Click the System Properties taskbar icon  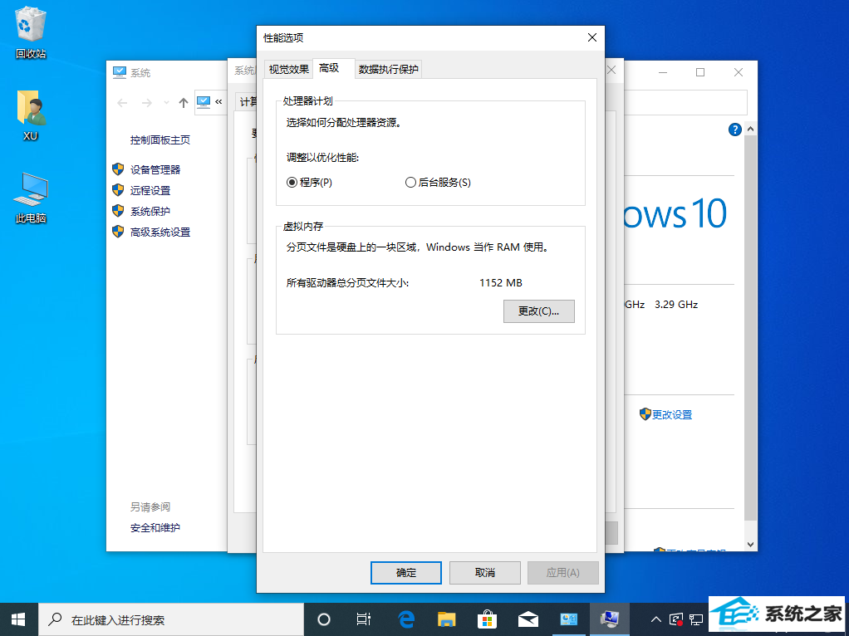pos(610,619)
